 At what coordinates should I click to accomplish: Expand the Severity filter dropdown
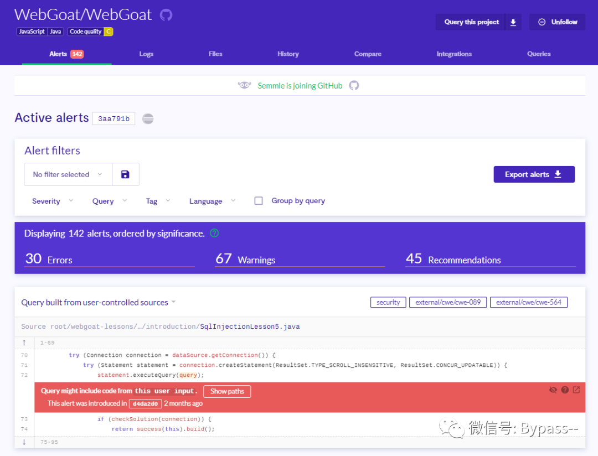[x=53, y=201]
